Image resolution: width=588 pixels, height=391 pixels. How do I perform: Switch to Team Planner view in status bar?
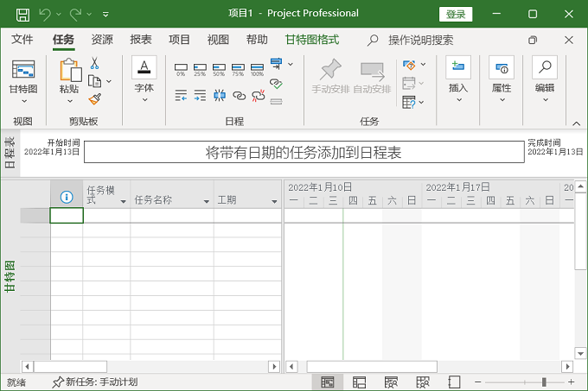[391, 382]
